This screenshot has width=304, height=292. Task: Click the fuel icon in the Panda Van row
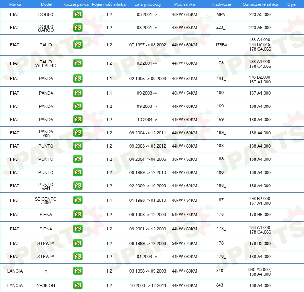(78, 133)
